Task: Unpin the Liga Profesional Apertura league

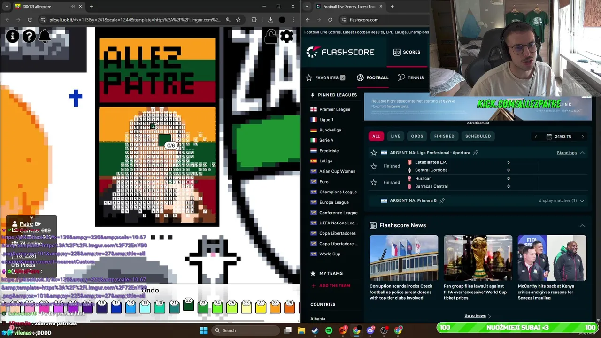Action: [476, 153]
